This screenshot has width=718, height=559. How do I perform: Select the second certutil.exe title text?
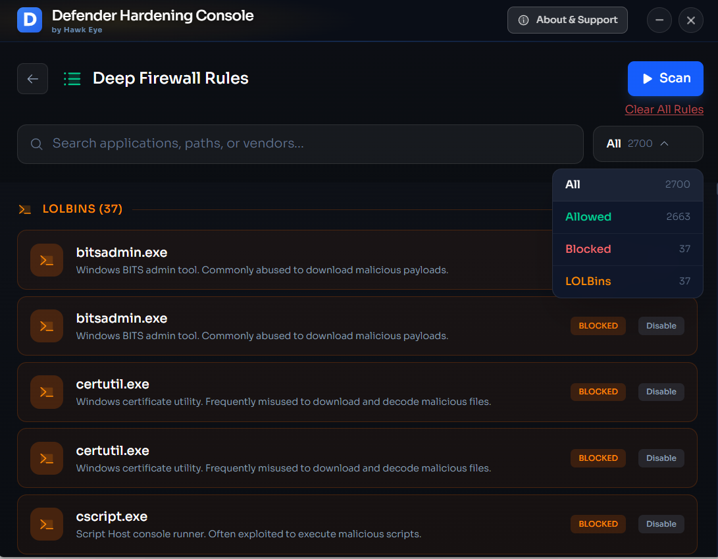click(113, 451)
